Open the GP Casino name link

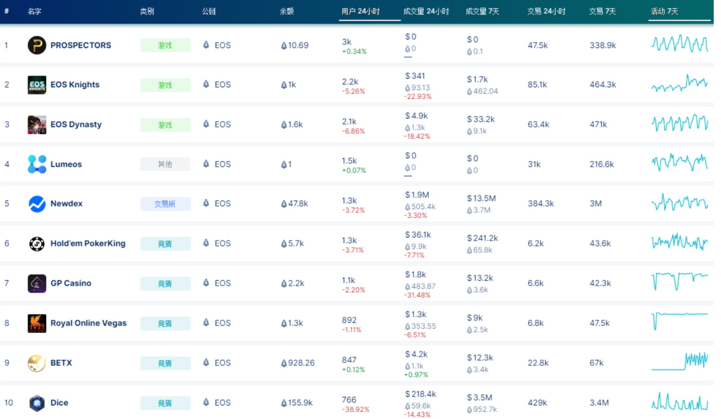pos(71,283)
